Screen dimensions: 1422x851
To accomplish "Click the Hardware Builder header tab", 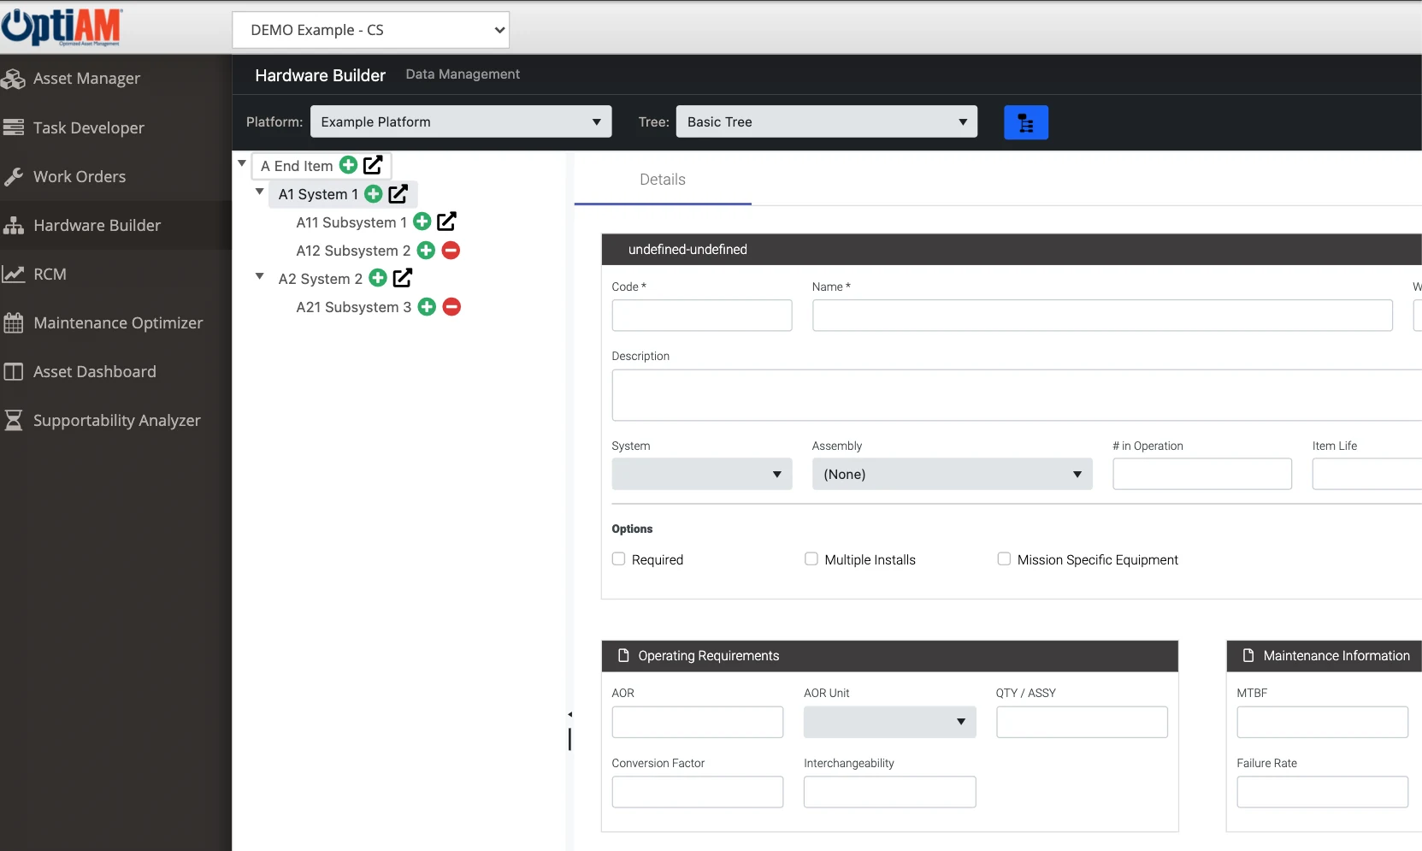I will (x=321, y=75).
